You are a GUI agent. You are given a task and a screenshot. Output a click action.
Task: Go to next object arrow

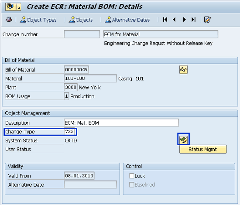click(x=184, y=20)
